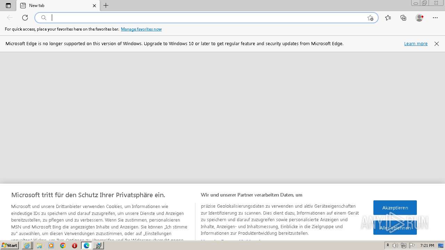Click the greyed Back arrow
Viewport: 445px width, 250px height.
(10, 18)
